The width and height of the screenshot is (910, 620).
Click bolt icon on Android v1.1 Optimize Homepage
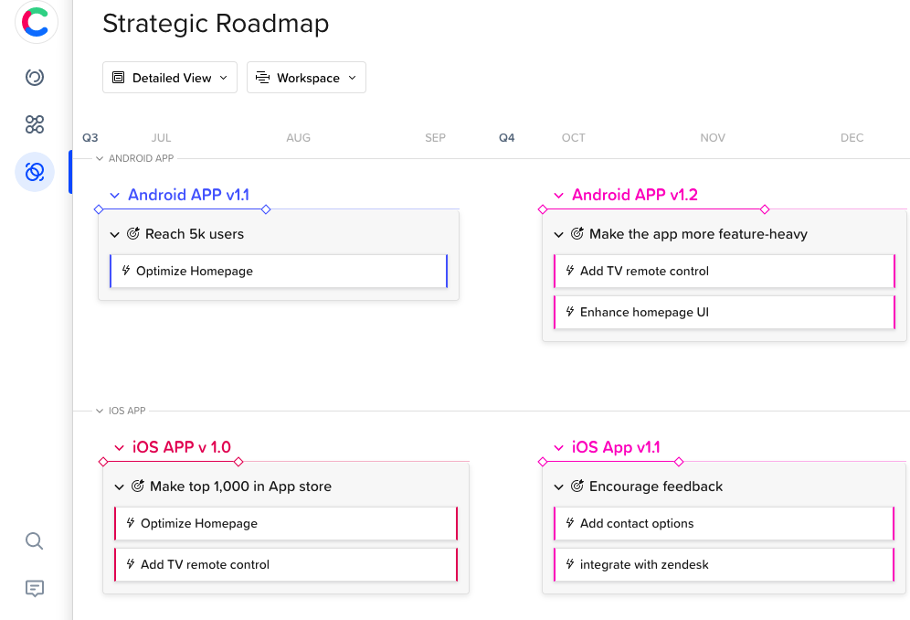click(x=126, y=270)
